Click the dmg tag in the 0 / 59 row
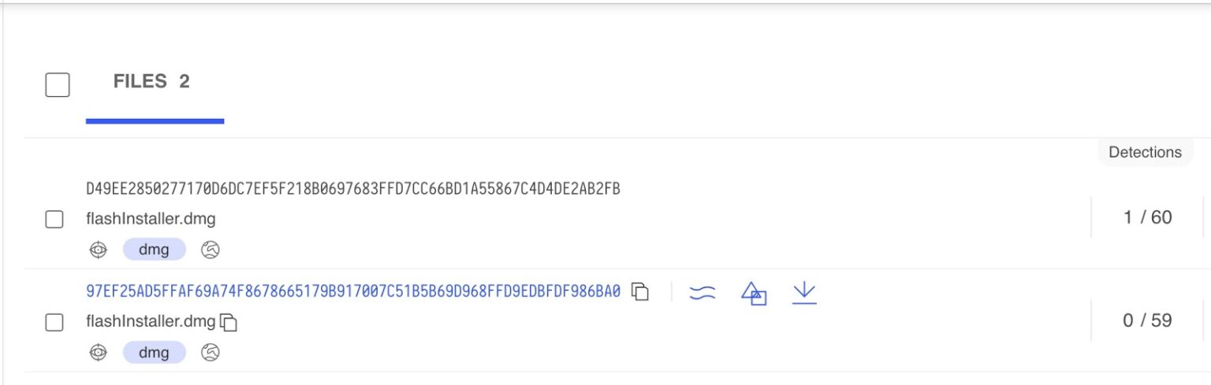 click(154, 352)
